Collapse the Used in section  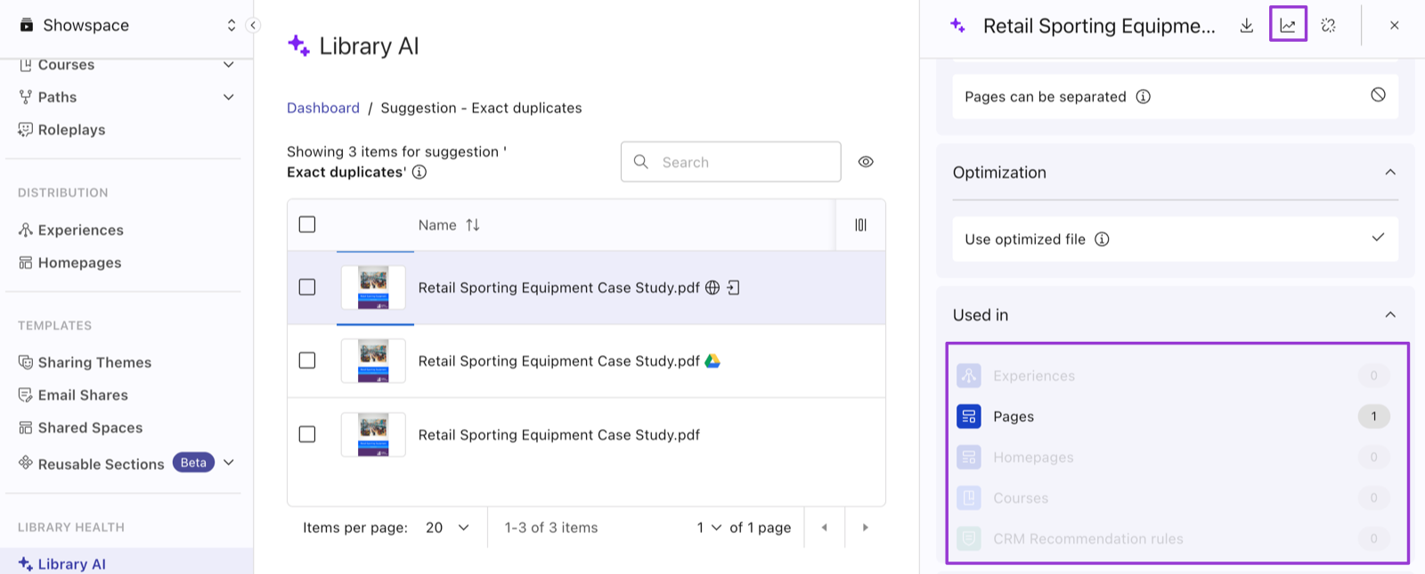point(1390,314)
